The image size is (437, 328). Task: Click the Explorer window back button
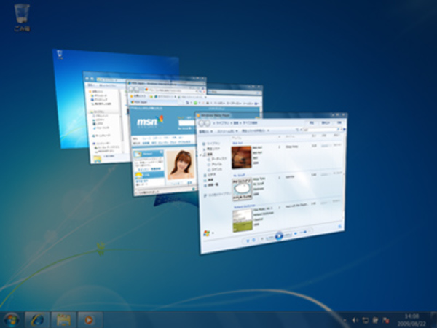coord(87,79)
